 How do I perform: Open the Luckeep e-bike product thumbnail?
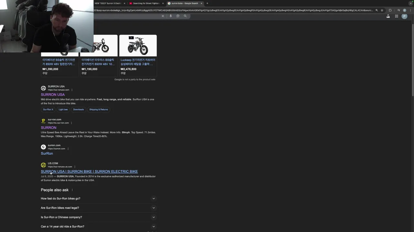(x=138, y=45)
